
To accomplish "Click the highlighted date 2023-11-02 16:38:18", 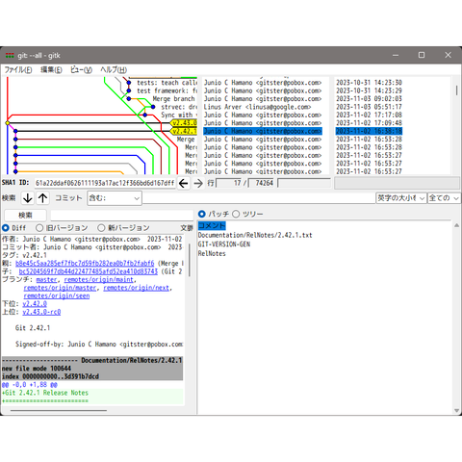I will pyautogui.click(x=369, y=131).
